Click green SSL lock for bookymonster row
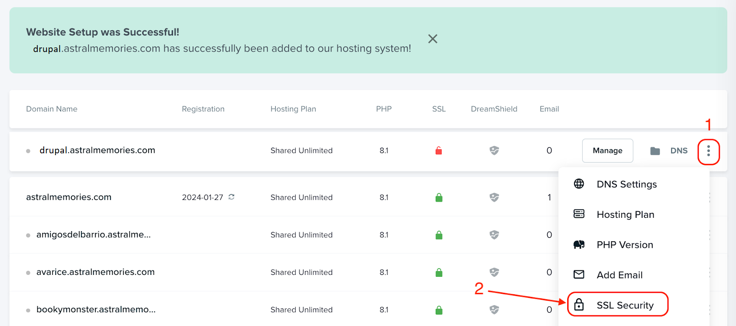The height and width of the screenshot is (326, 736). point(439,310)
